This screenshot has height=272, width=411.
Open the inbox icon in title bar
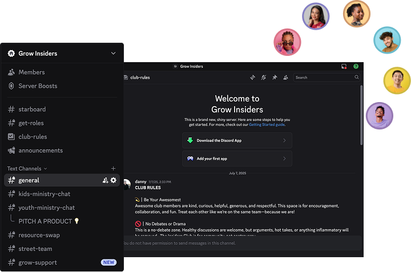(344, 67)
